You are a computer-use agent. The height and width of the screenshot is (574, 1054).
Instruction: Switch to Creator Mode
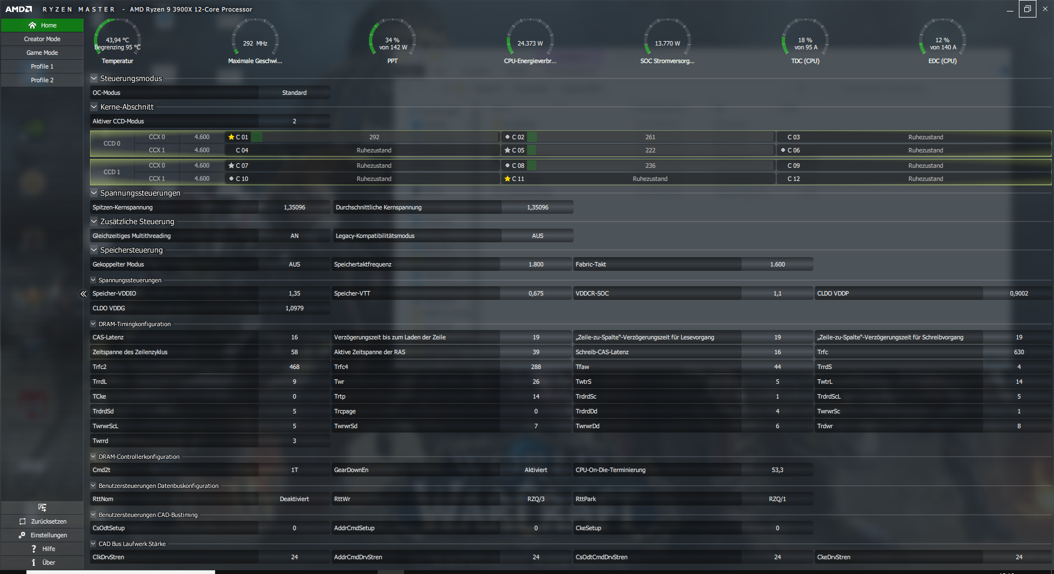pyautogui.click(x=42, y=39)
